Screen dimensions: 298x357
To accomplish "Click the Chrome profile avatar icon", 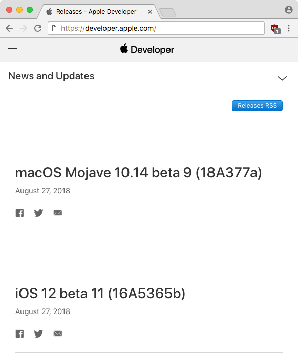I will click(289, 10).
